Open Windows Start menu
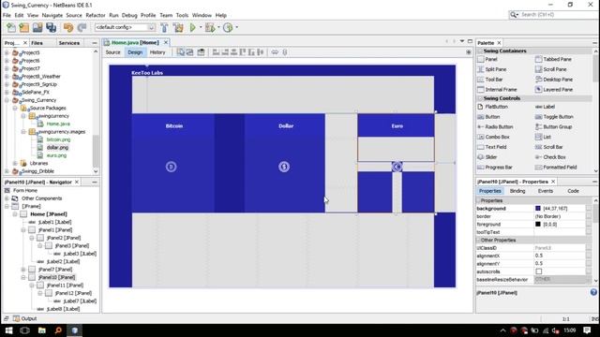This screenshot has width=600, height=337. click(x=8, y=330)
